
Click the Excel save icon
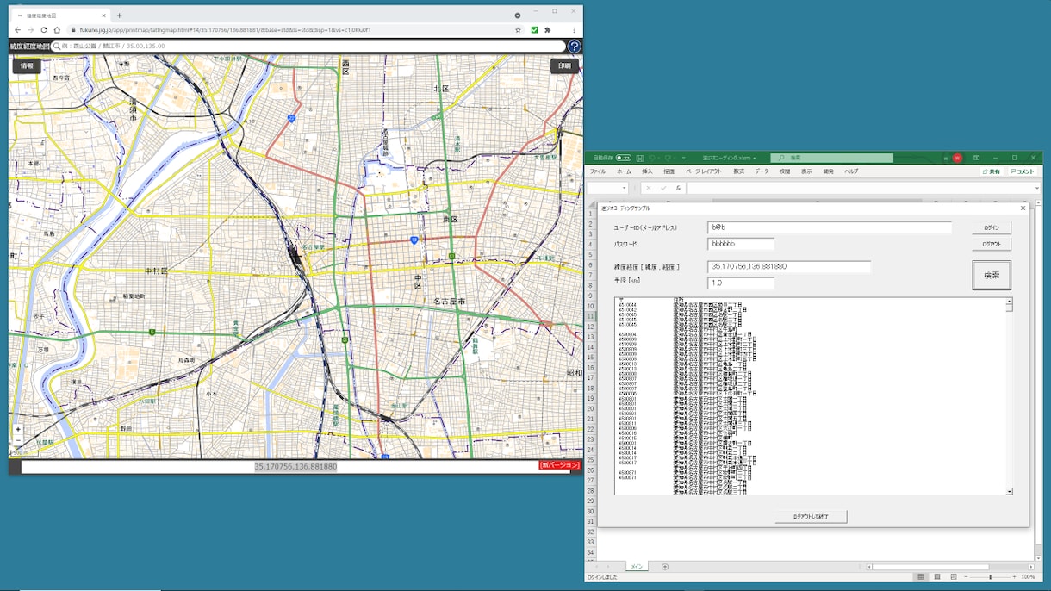point(640,159)
